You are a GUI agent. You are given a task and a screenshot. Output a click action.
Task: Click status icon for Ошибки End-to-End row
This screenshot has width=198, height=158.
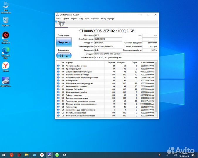click(58, 89)
